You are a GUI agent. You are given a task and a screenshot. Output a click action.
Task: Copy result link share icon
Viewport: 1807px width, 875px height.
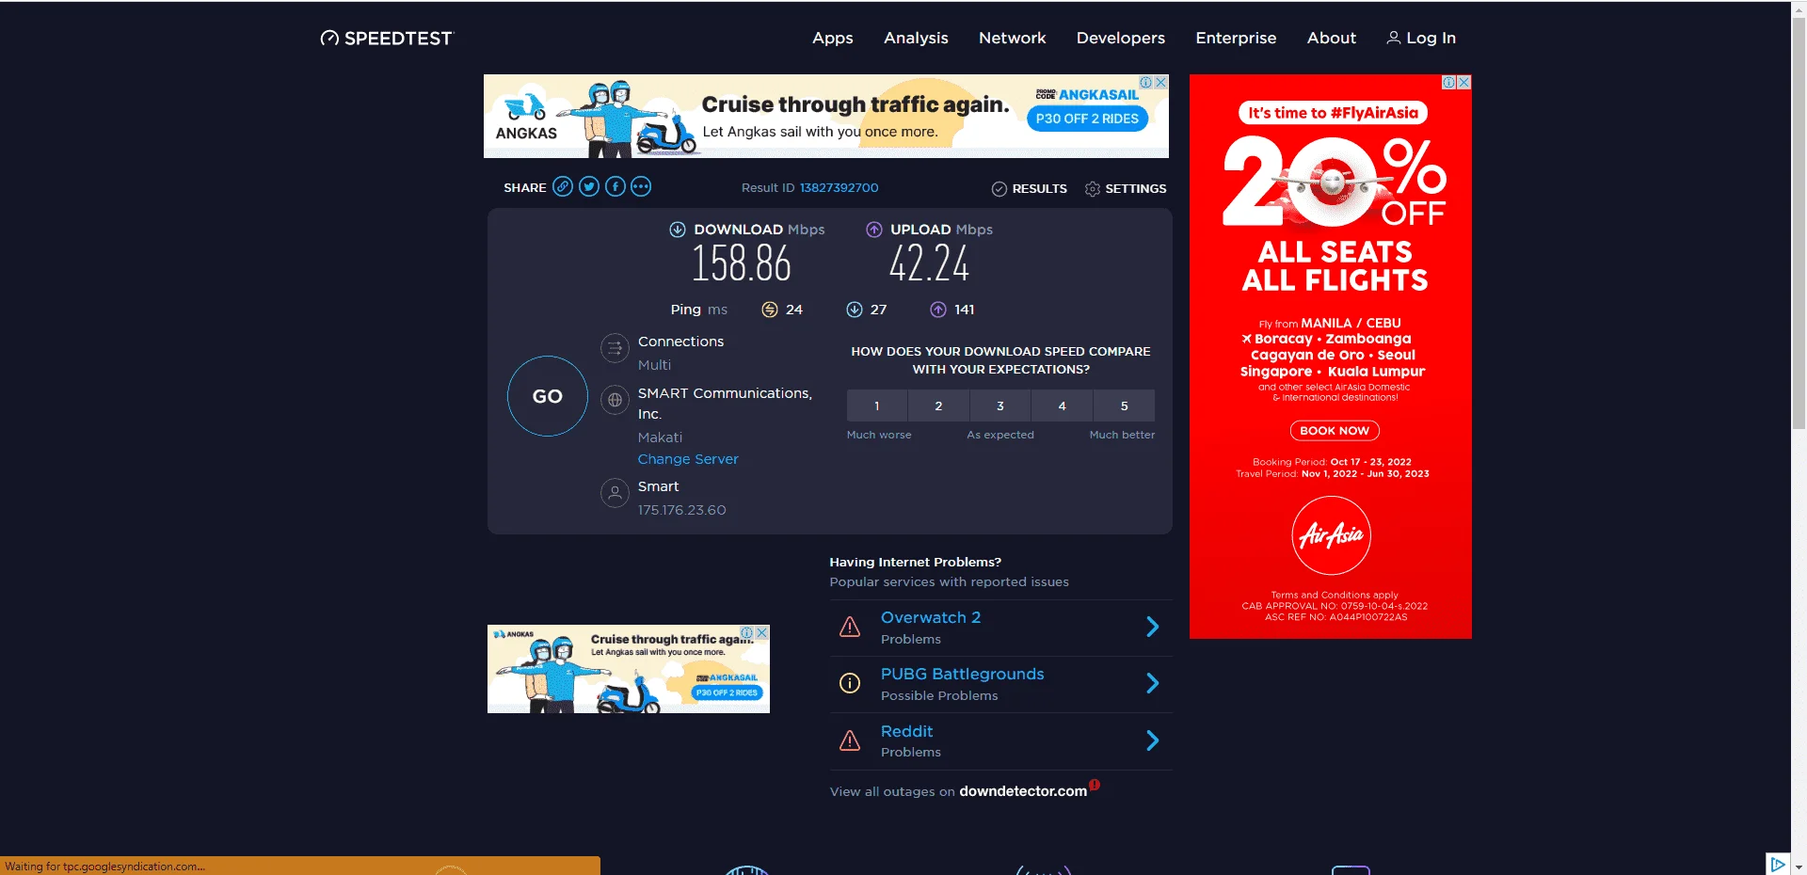[x=563, y=186]
